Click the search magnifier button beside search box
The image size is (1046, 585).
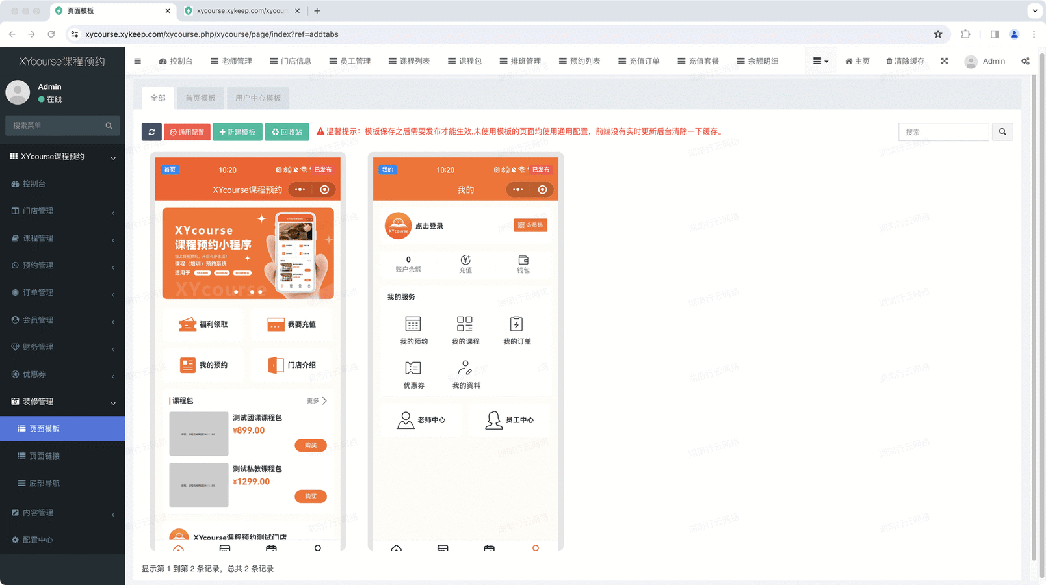1002,132
